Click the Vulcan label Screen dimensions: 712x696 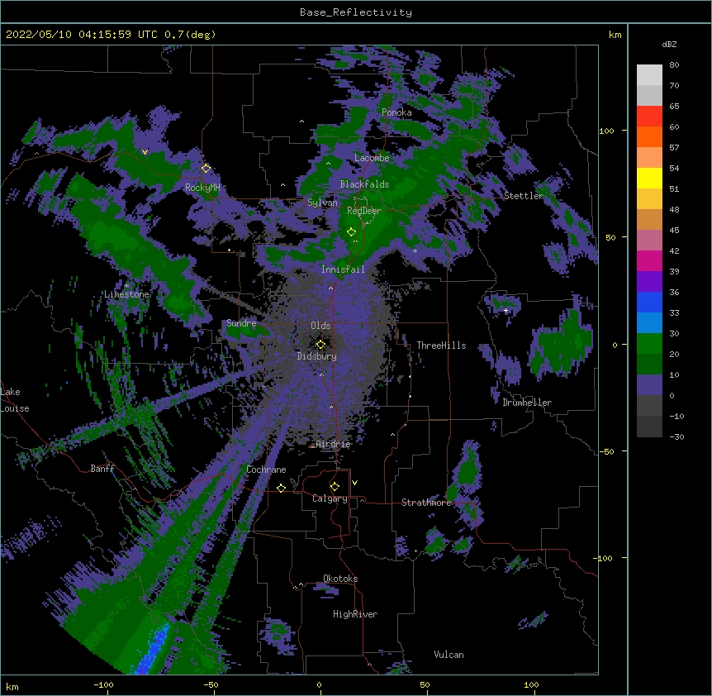449,655
